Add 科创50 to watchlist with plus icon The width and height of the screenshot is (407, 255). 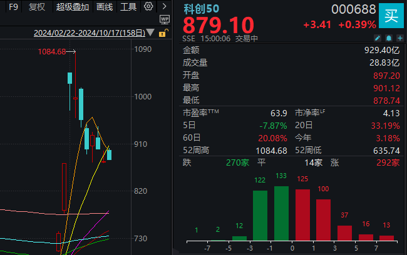pyautogui.click(x=399, y=38)
